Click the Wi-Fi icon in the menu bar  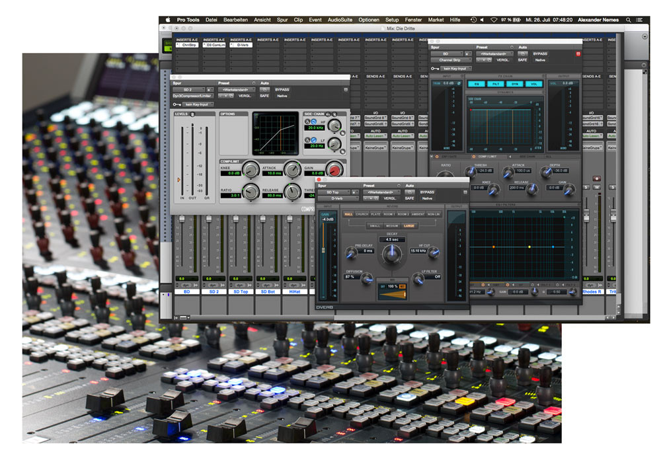[x=494, y=20]
